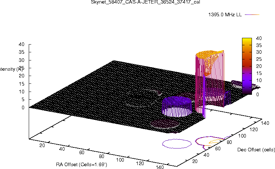Click tick 40 on the intensity axis

[22, 45]
